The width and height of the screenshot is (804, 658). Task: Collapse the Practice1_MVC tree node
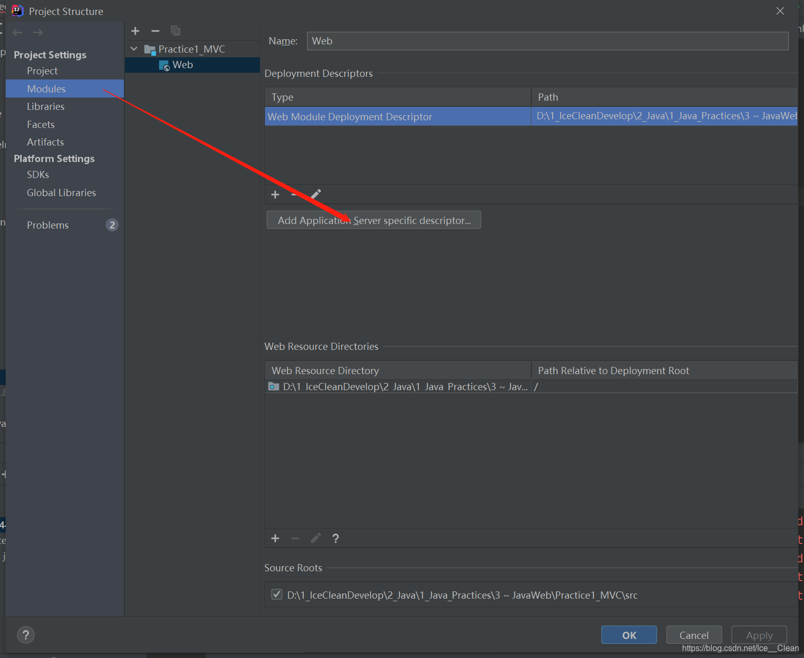pos(134,49)
